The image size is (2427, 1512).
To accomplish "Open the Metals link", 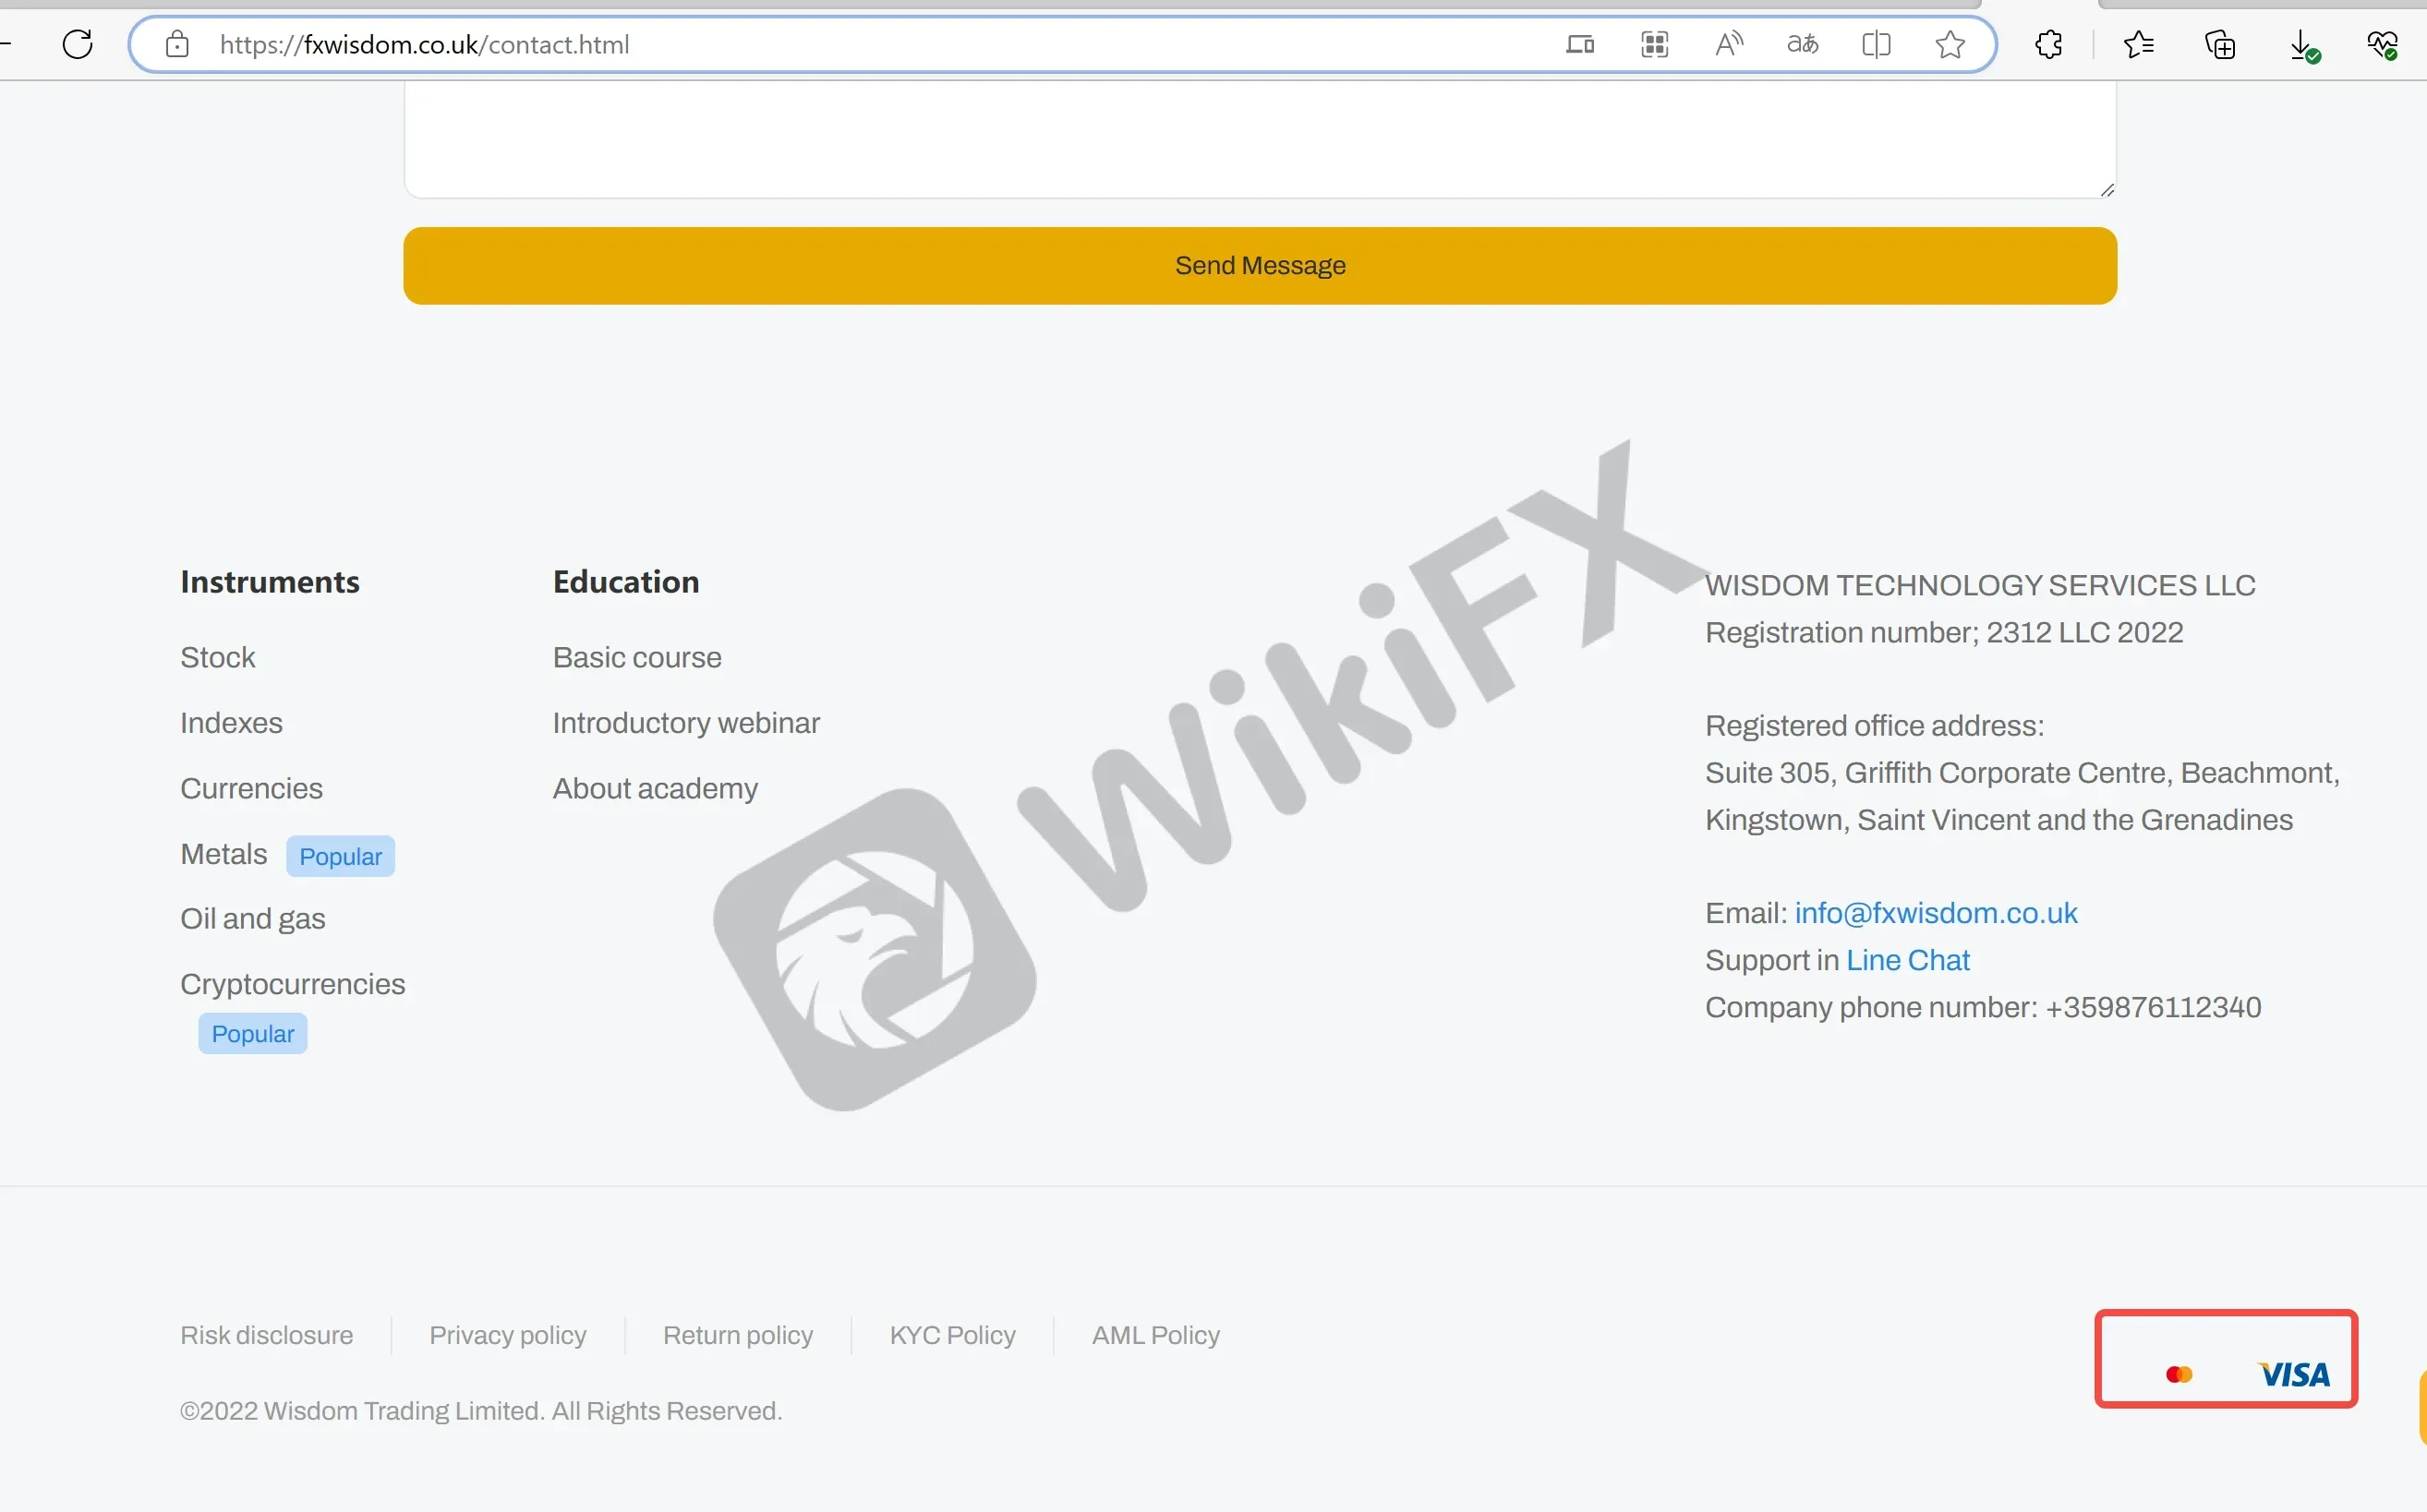I will tap(223, 854).
